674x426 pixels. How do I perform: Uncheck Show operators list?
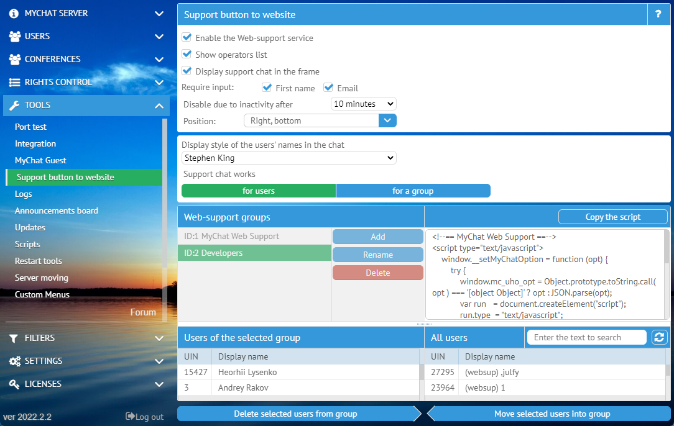coord(187,54)
